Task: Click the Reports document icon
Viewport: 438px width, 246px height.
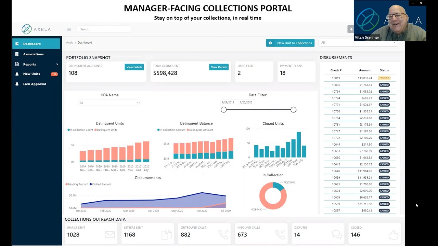Action: (17, 64)
